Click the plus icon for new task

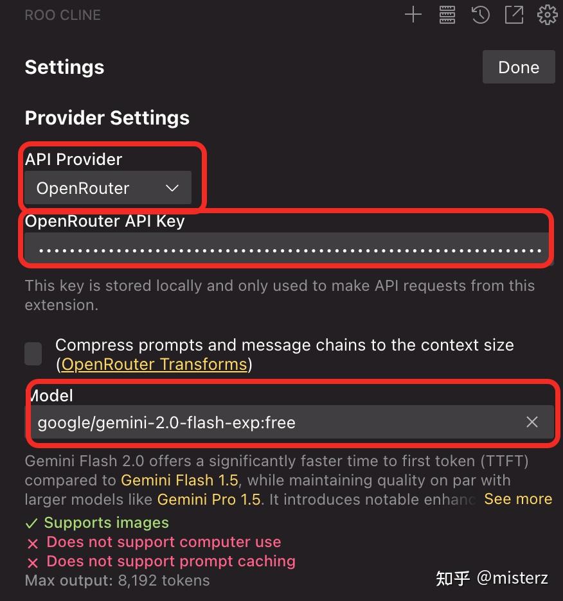click(413, 15)
